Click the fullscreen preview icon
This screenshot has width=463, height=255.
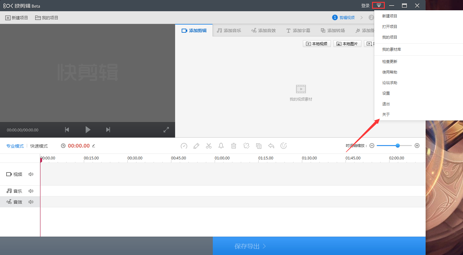166,130
